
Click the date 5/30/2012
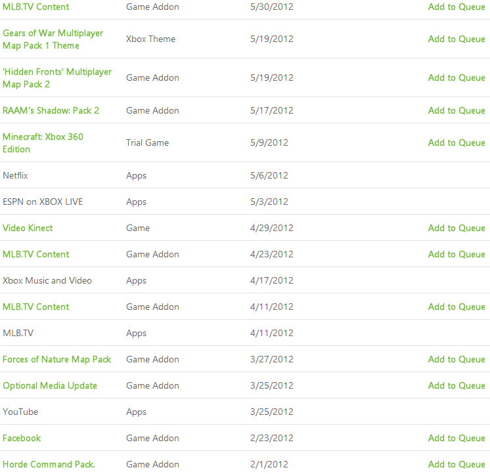272,7
